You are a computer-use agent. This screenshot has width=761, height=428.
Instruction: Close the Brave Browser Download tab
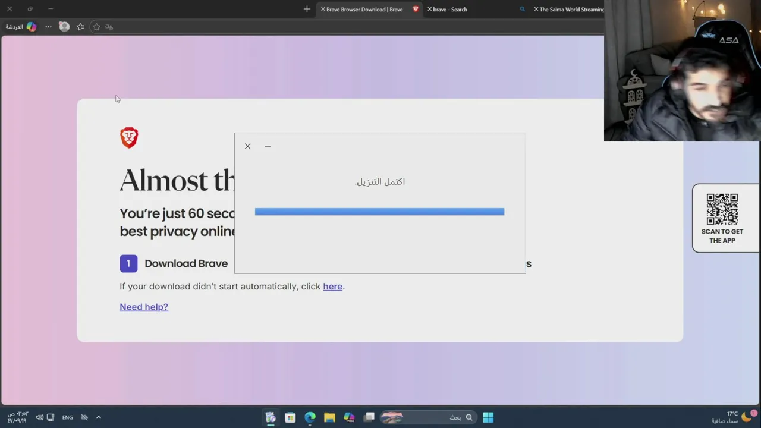coord(323,9)
